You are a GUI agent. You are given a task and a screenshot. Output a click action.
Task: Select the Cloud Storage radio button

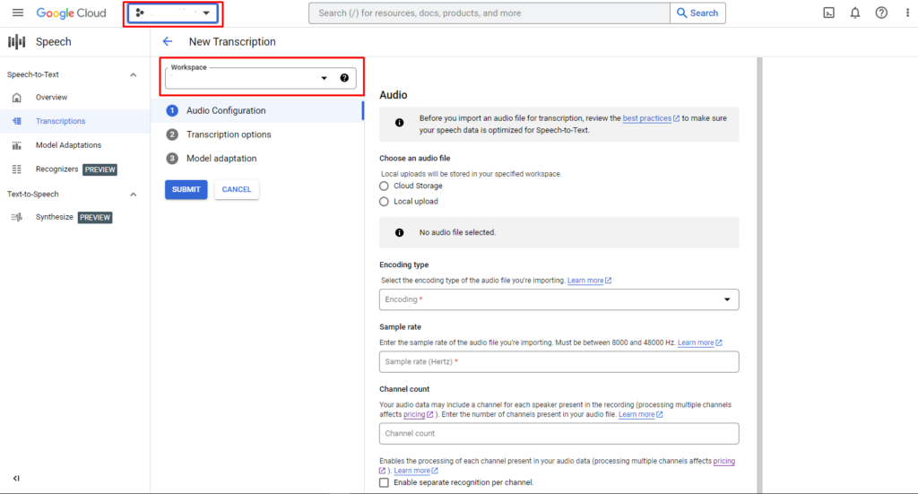pos(384,186)
